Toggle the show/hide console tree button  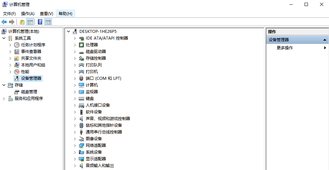(30, 22)
